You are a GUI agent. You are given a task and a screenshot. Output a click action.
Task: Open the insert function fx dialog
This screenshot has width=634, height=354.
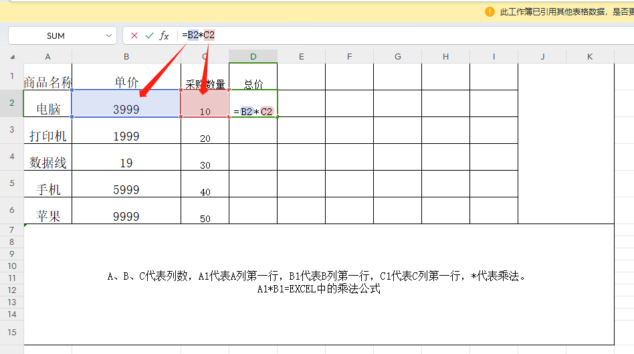coord(164,35)
